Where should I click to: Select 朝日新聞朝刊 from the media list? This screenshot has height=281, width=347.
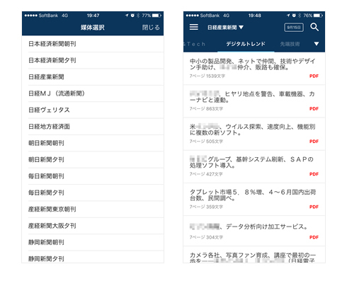93,143
